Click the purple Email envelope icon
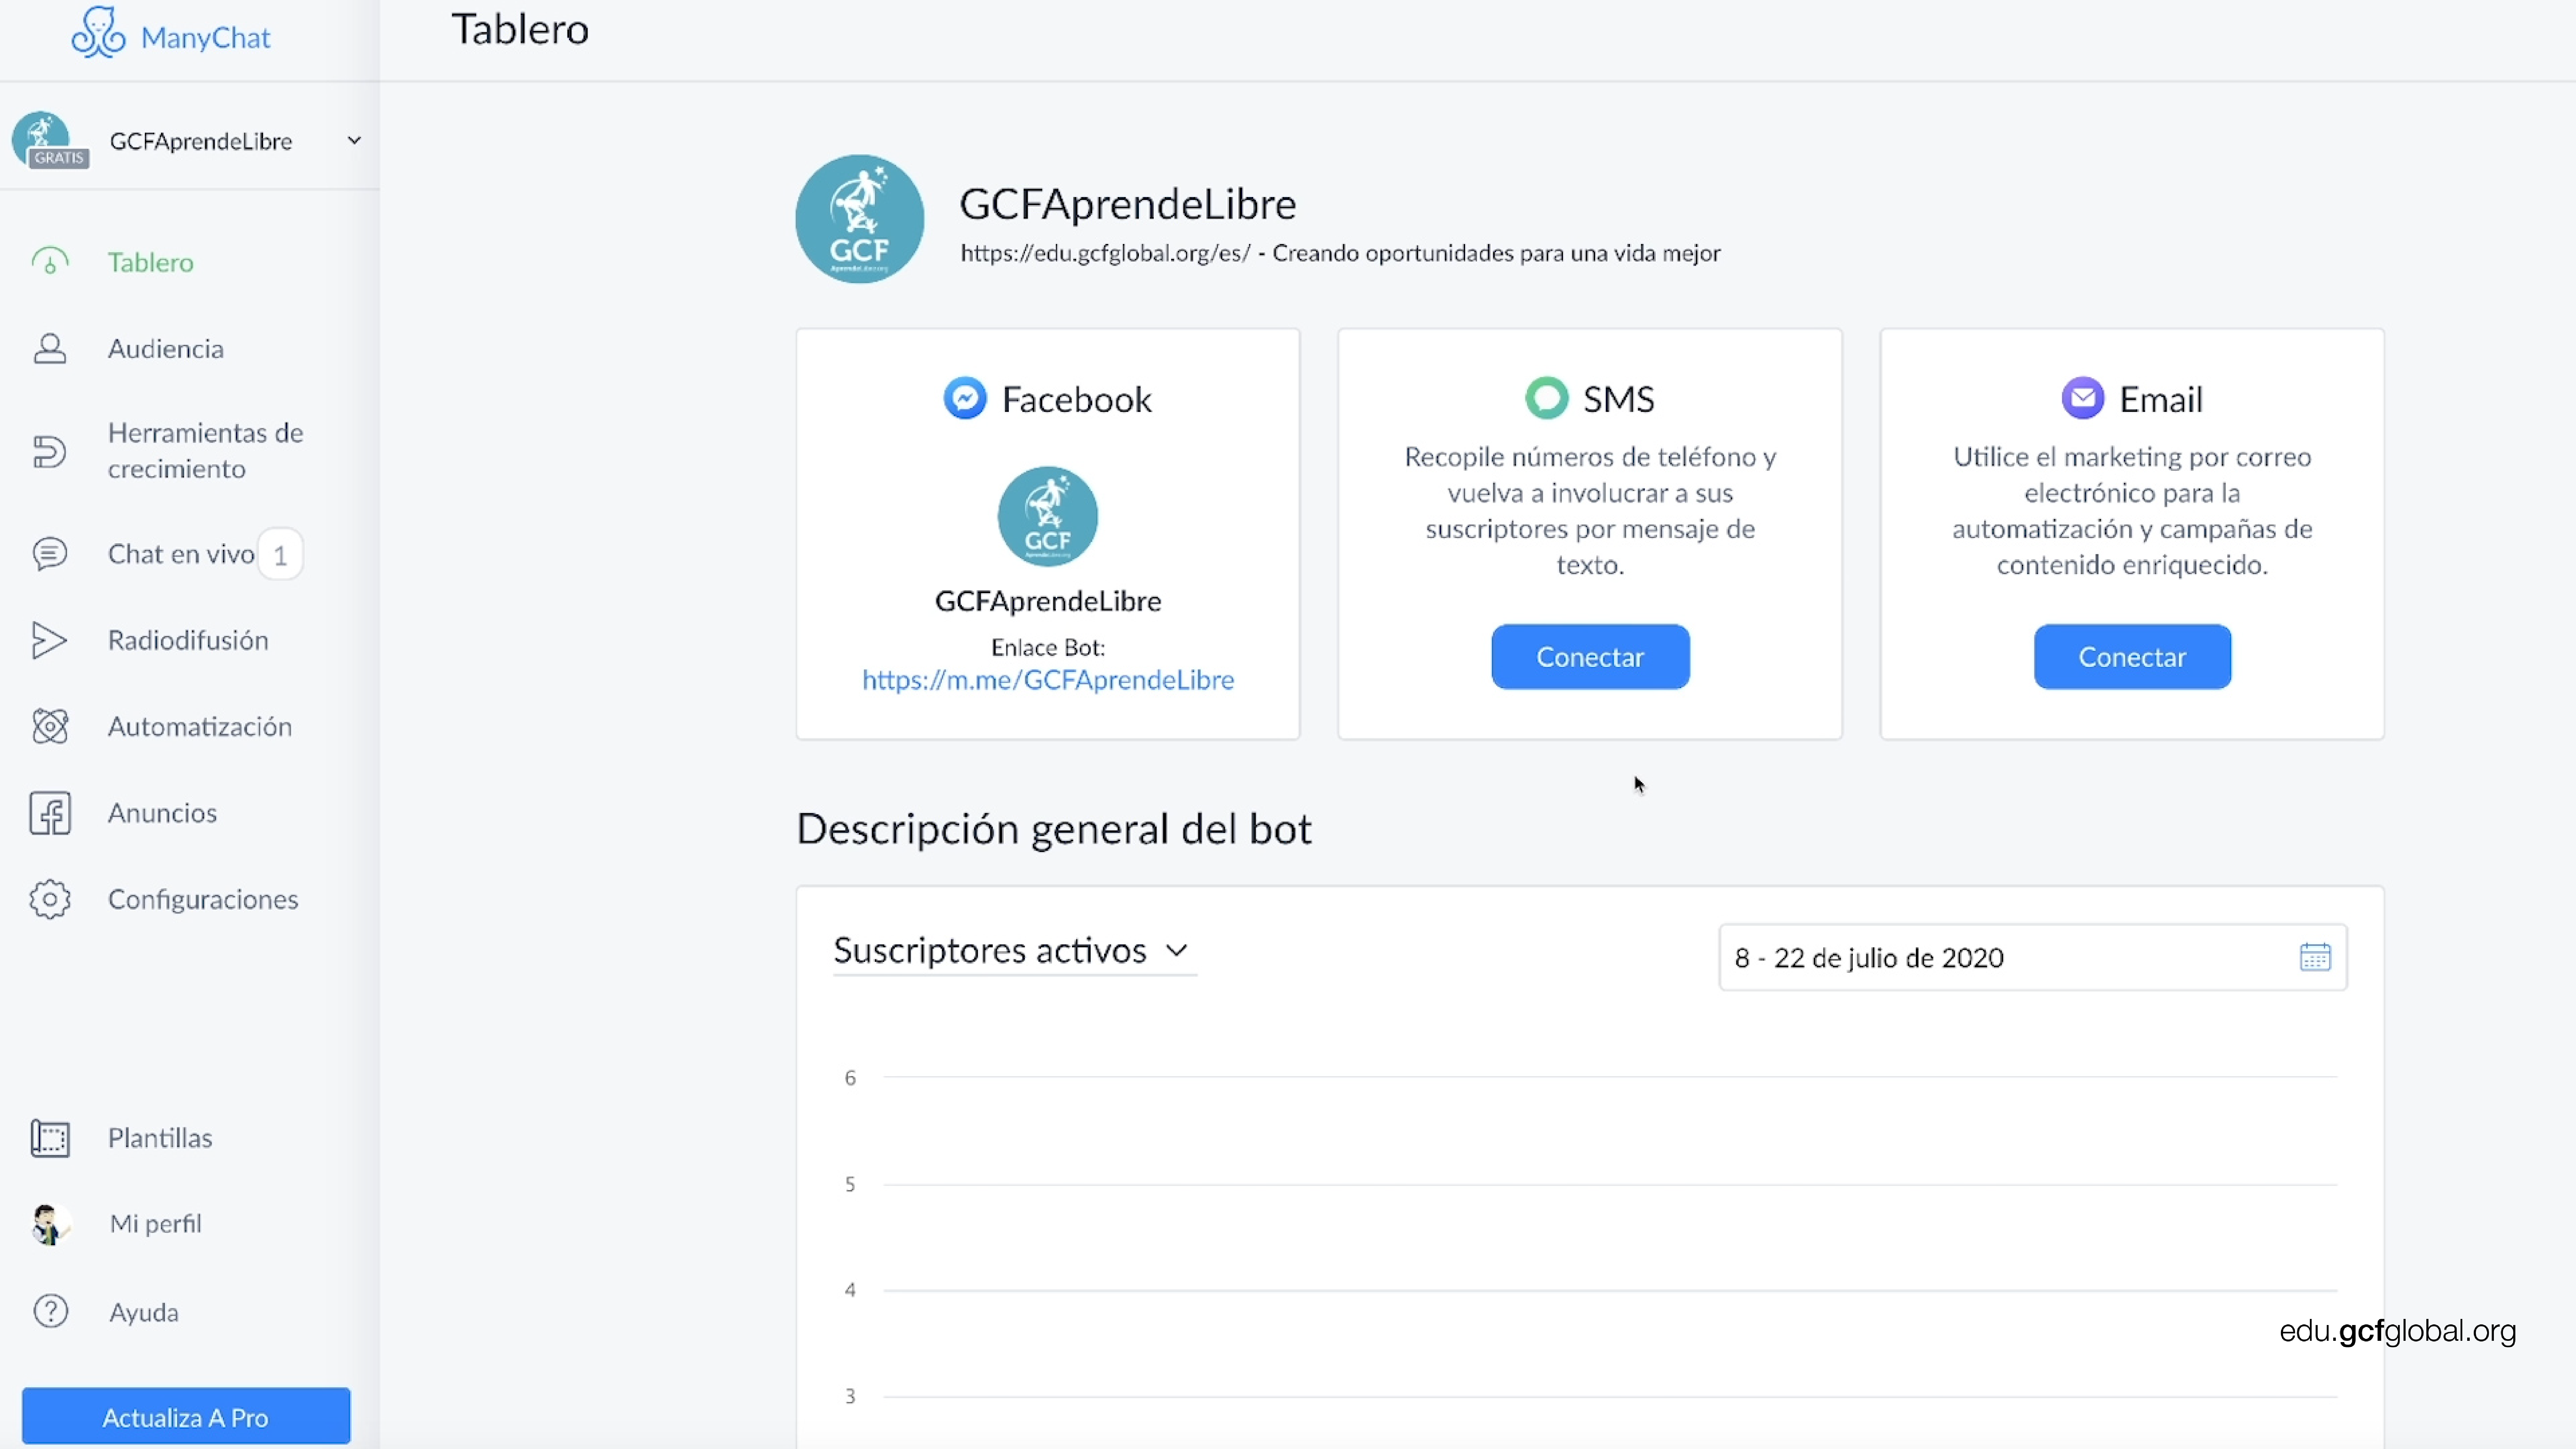2576x1449 pixels. pyautogui.click(x=2083, y=398)
